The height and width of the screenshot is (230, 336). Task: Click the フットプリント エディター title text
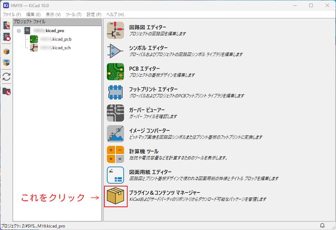[x=153, y=90]
